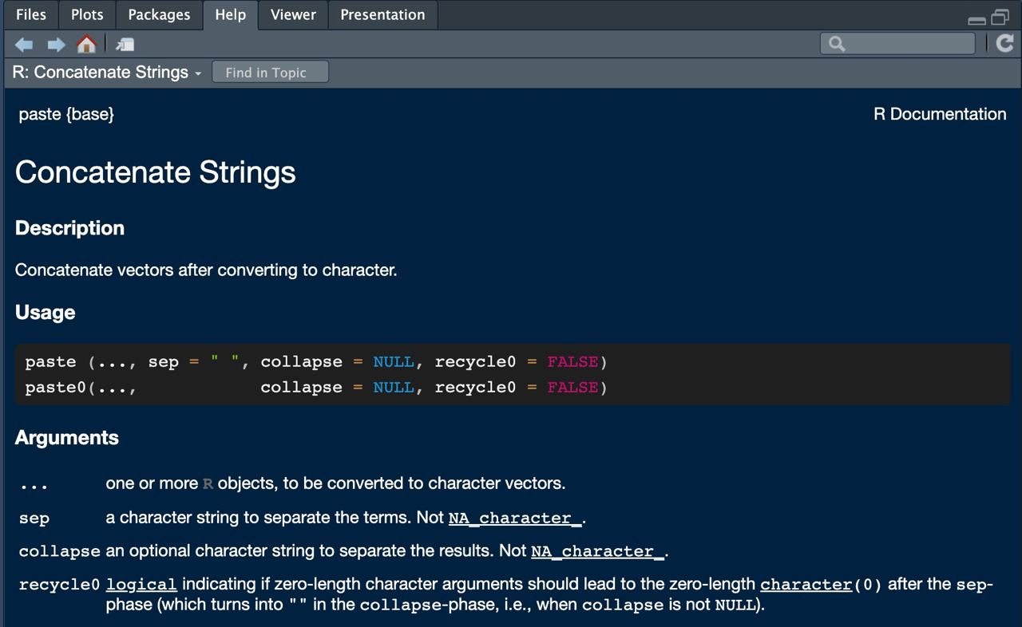Follow NA_character_ link in collapse argument
This screenshot has width=1022, height=627.
click(597, 552)
